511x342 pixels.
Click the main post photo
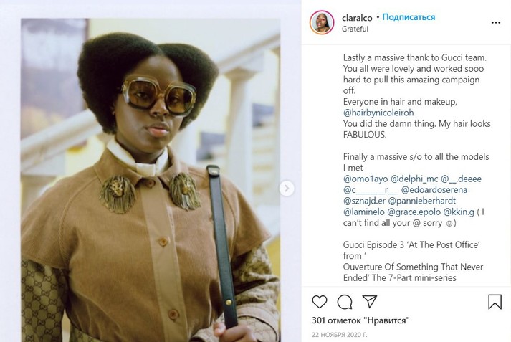click(151, 179)
